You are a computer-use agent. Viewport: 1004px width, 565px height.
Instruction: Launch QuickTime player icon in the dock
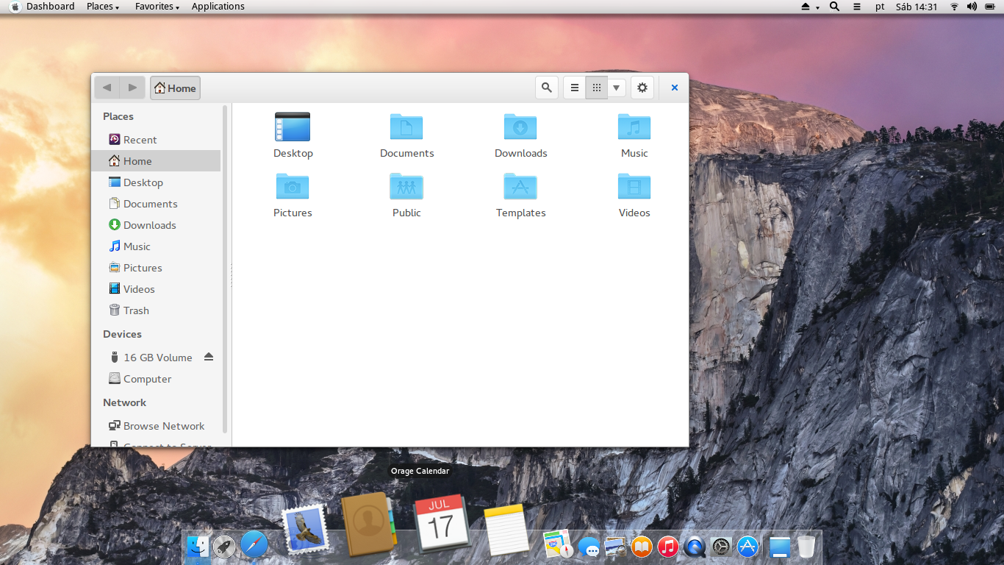coord(695,547)
